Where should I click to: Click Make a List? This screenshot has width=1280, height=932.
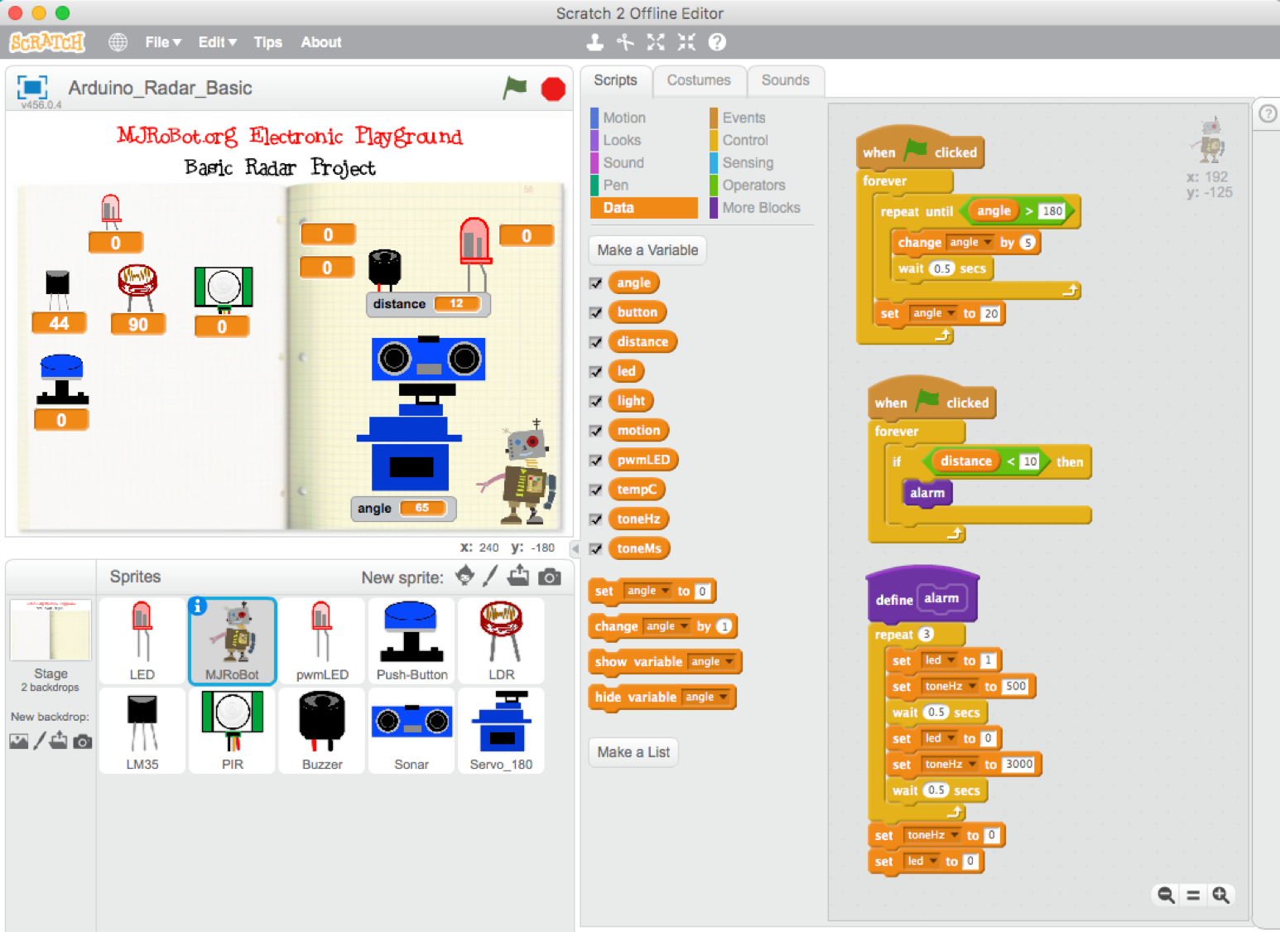tap(633, 751)
